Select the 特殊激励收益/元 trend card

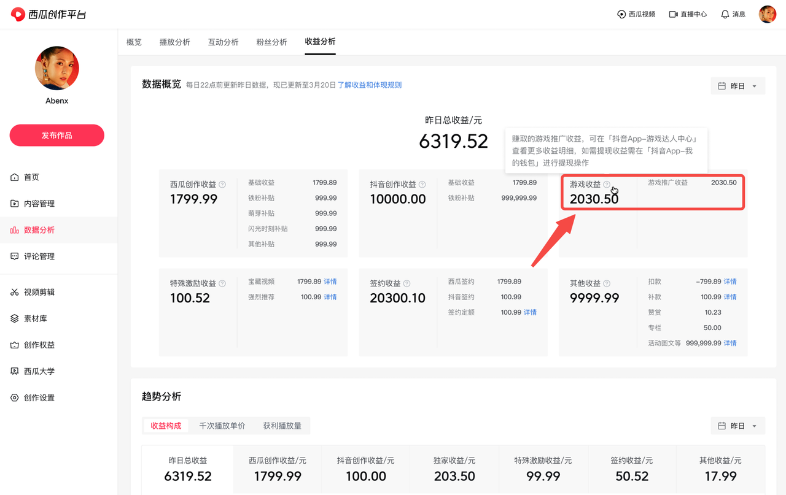coord(543,470)
